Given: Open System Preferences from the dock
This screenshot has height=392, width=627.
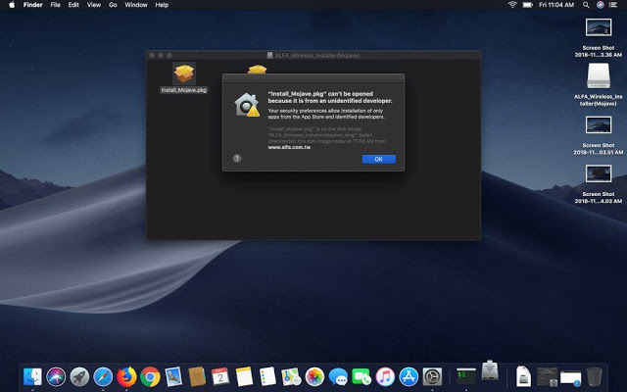Looking at the screenshot, I should pyautogui.click(x=432, y=375).
